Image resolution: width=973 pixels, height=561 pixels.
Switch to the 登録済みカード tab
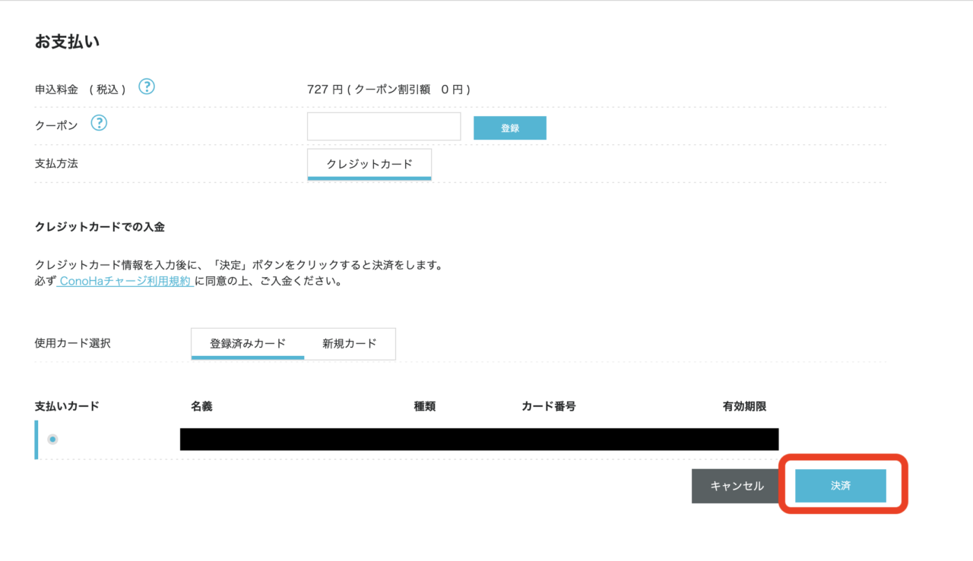[247, 343]
